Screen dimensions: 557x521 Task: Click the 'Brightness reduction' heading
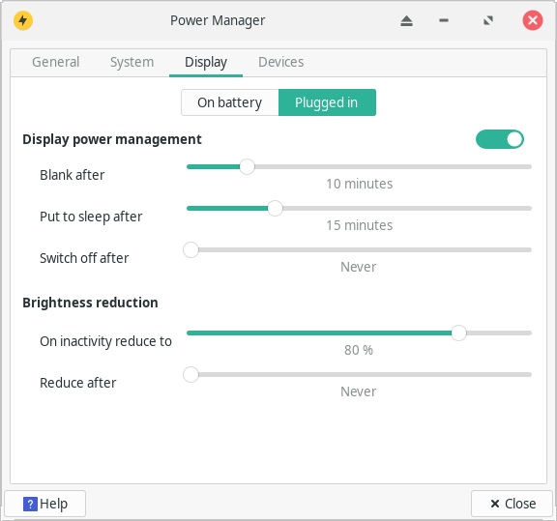click(x=90, y=303)
